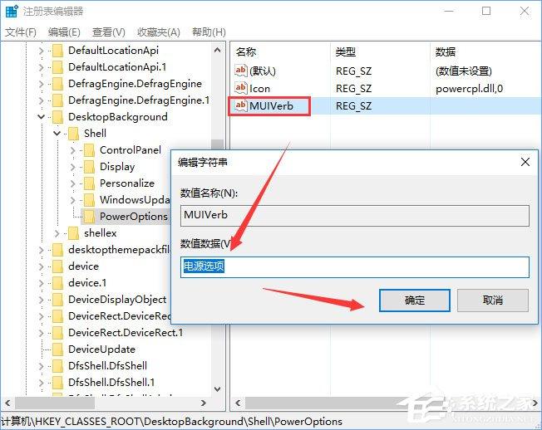
Task: Click tree pane horizontal scroll-left arrow
Action: click(7, 403)
